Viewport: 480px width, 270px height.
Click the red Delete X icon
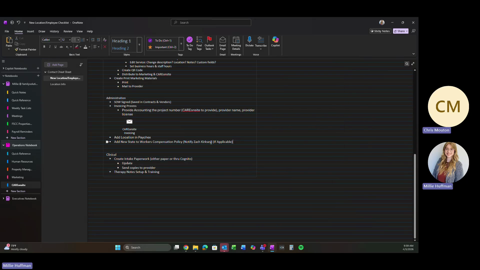point(105,47)
